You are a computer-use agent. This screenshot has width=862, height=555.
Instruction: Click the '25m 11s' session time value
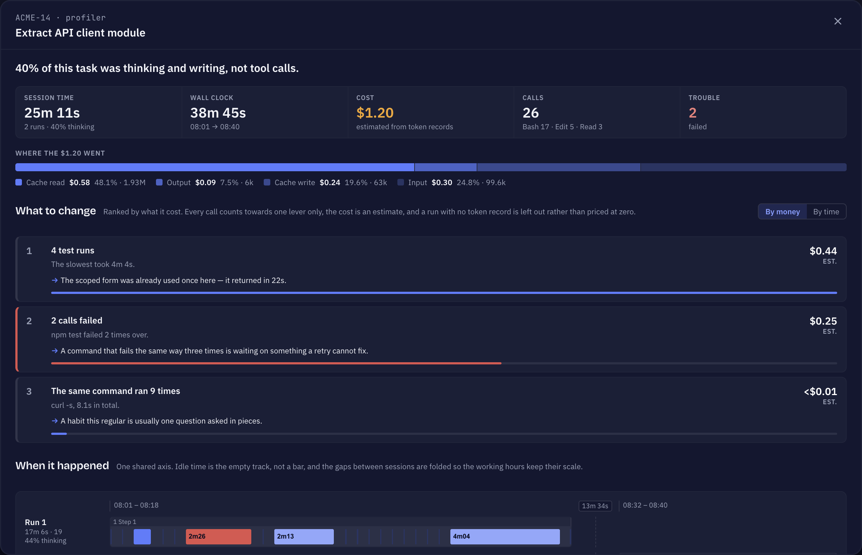click(x=52, y=113)
